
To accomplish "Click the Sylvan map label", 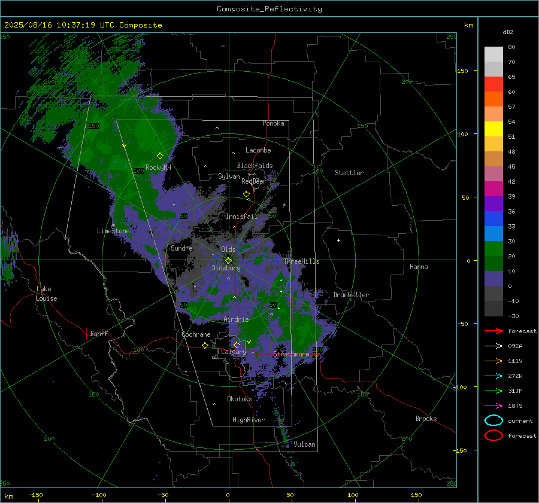I will [229, 176].
